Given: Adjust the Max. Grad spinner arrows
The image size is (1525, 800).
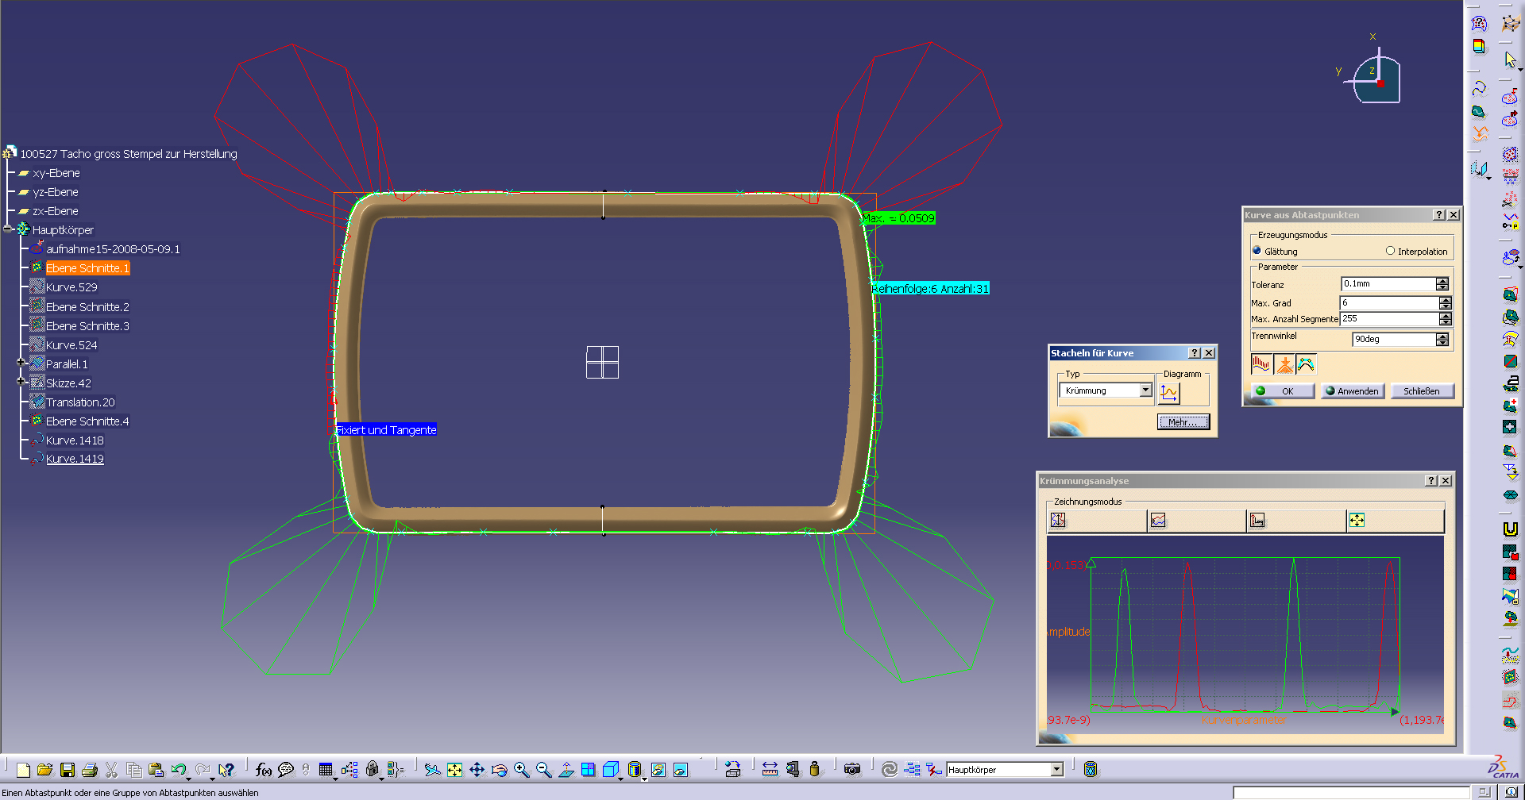Looking at the screenshot, I should tap(1446, 303).
